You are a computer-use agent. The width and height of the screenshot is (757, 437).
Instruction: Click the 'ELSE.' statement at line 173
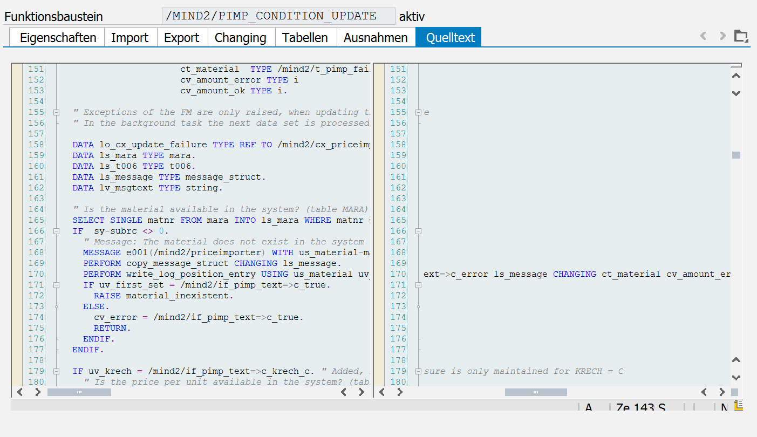tap(96, 306)
